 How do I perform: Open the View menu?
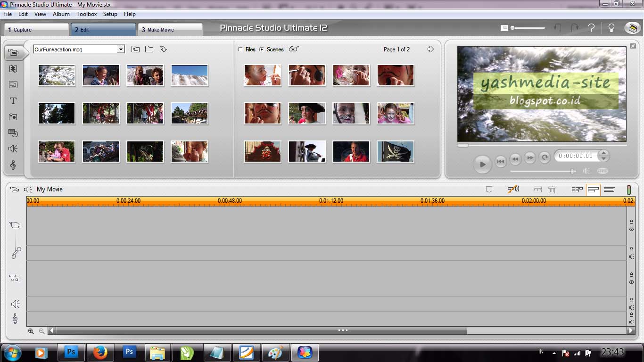[40, 14]
